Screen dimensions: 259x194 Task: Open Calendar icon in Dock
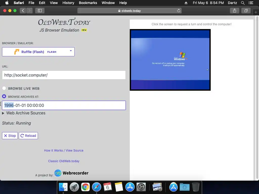pos(107,187)
